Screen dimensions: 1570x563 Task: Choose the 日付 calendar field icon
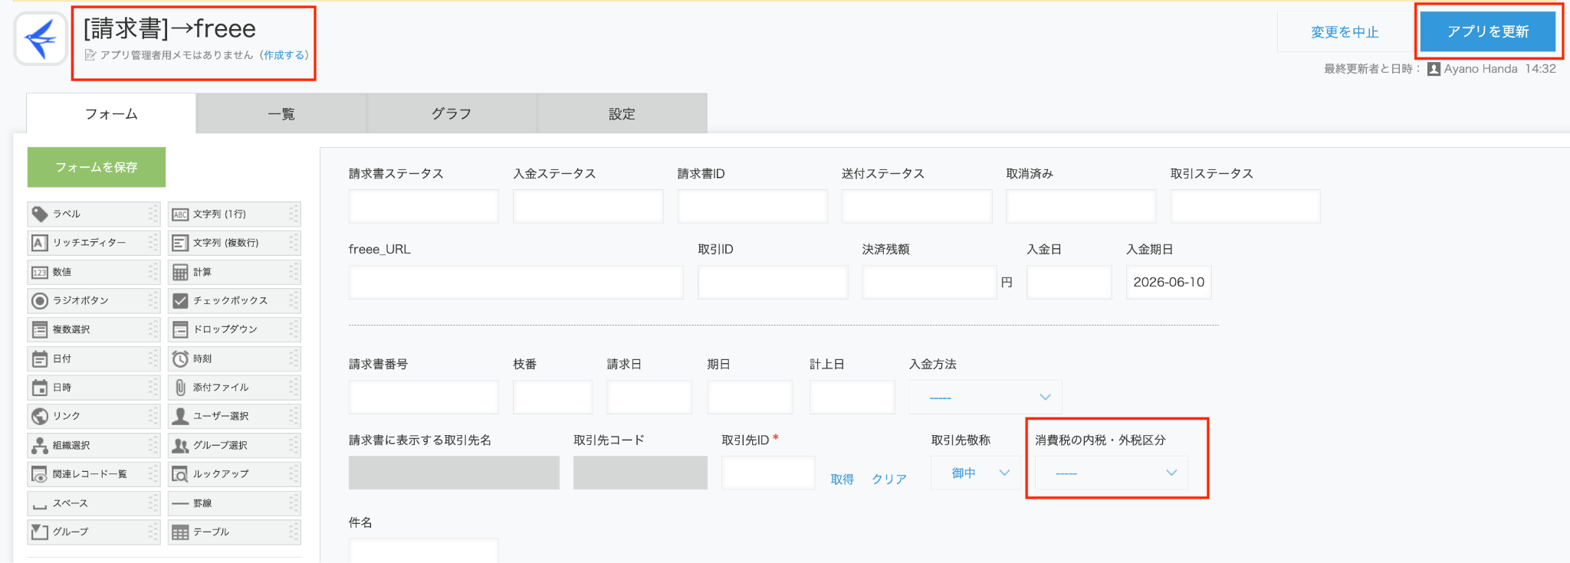(40, 358)
